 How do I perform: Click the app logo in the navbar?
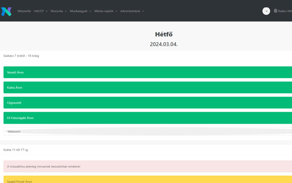[6, 12]
